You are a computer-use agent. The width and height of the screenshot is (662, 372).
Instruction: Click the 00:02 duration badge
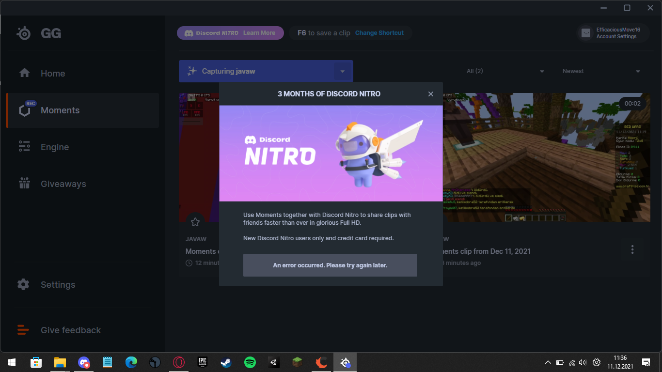coord(632,104)
